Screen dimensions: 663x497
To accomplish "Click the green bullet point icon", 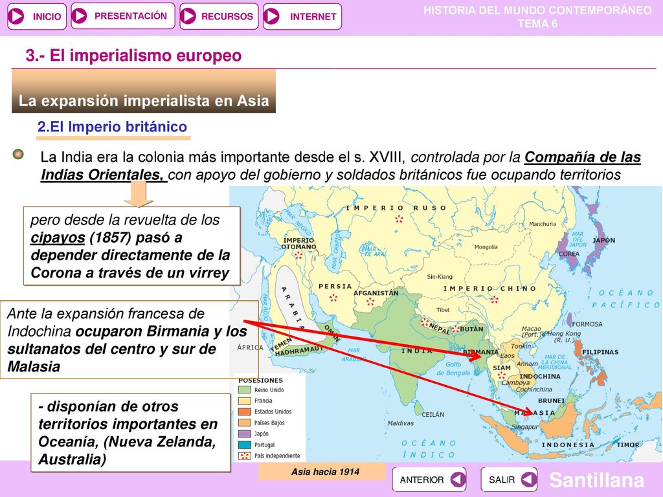I will pos(17,154).
